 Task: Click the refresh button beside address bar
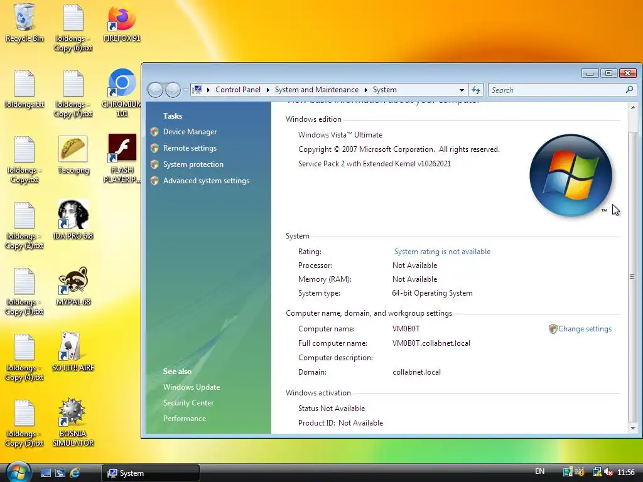pos(476,90)
